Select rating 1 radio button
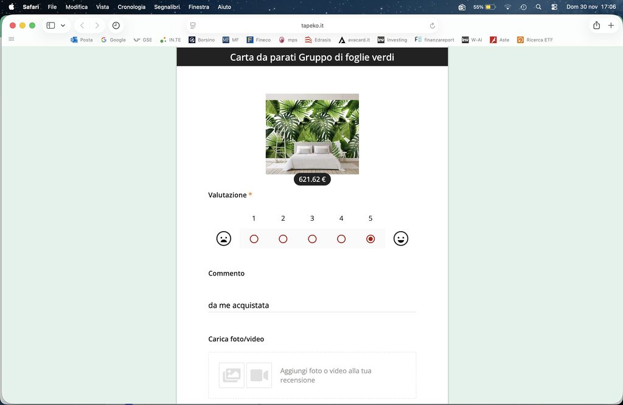The width and height of the screenshot is (623, 405). point(254,239)
